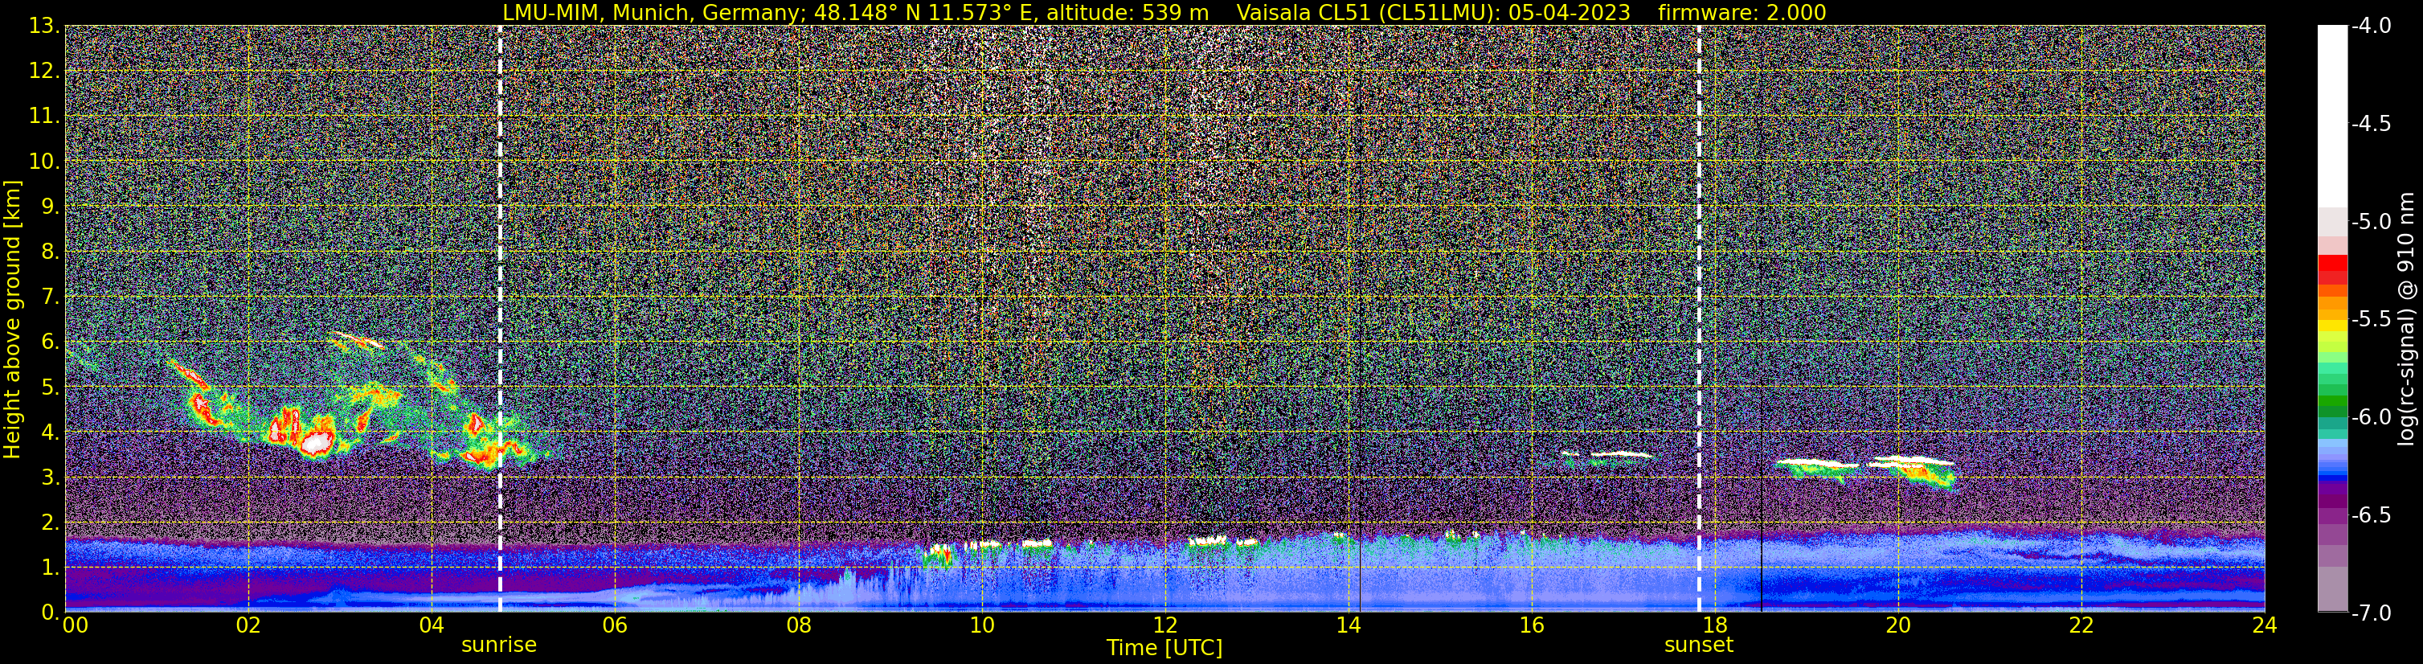
Task: Click the height axis tick '10.'
Action: (44, 162)
